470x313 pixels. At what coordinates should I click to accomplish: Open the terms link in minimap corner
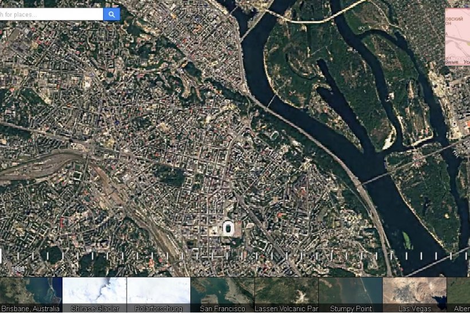(466, 62)
